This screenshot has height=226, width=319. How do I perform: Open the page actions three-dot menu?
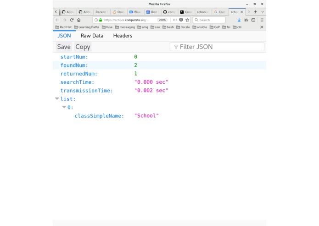[x=174, y=20]
